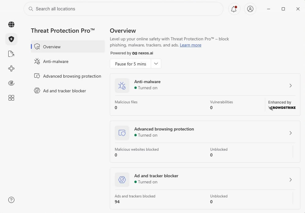Expand the Anti-malware card chevron
305x213 pixels.
(x=290, y=86)
